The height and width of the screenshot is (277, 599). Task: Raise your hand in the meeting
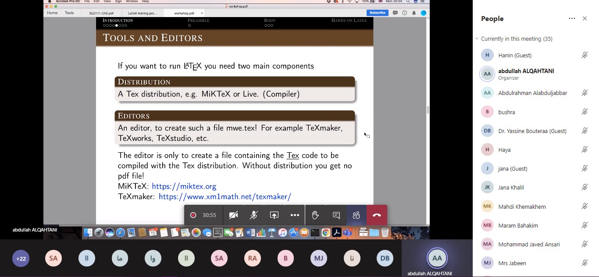pos(315,215)
